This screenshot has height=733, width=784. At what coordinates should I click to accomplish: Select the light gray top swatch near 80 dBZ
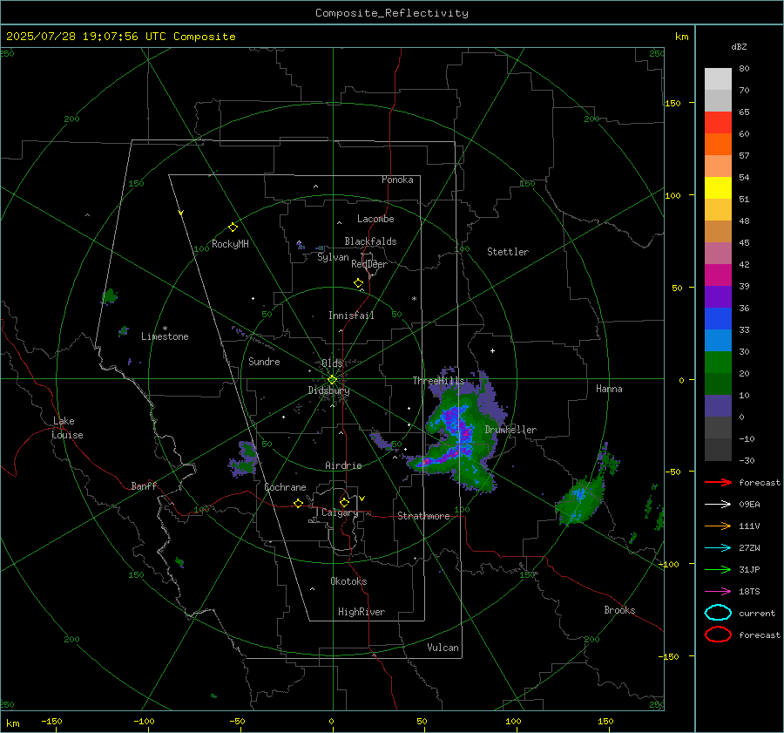(718, 79)
